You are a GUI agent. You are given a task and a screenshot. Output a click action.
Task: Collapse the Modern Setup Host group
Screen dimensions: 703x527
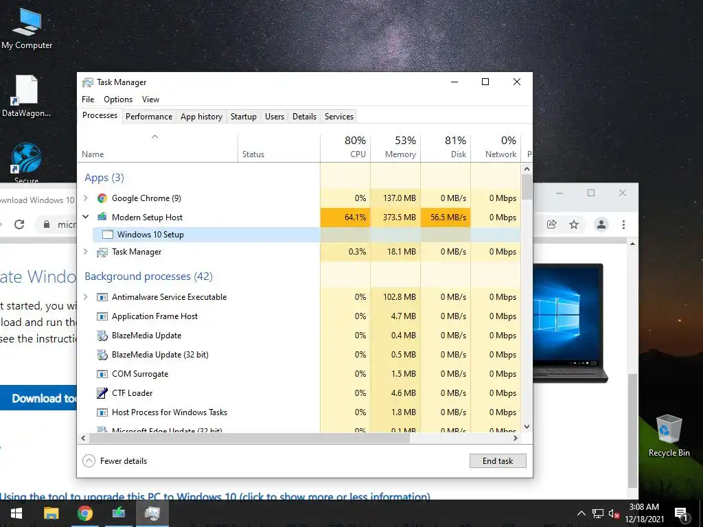[86, 217]
